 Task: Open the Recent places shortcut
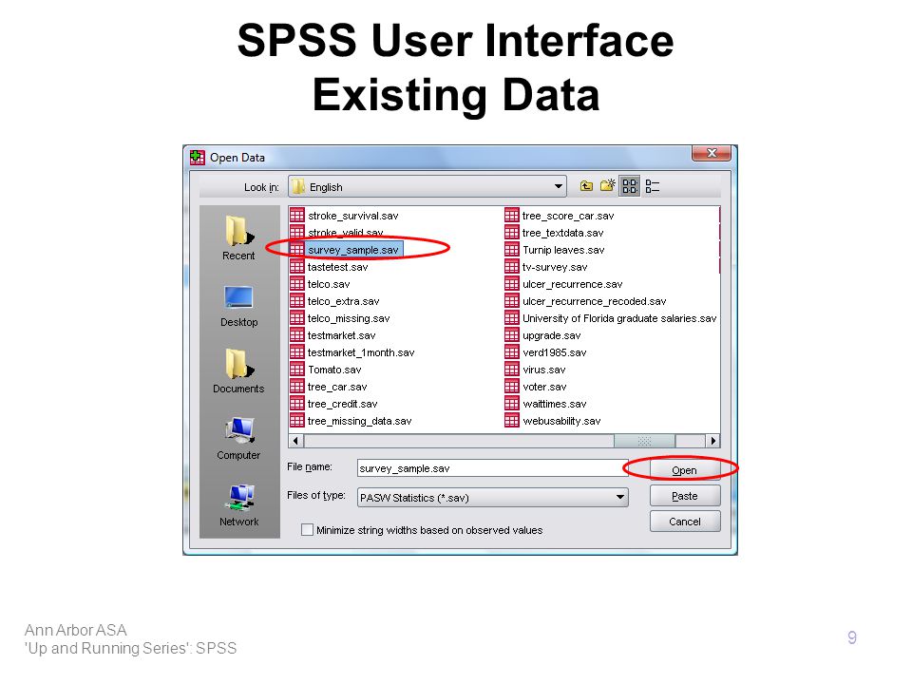(238, 237)
